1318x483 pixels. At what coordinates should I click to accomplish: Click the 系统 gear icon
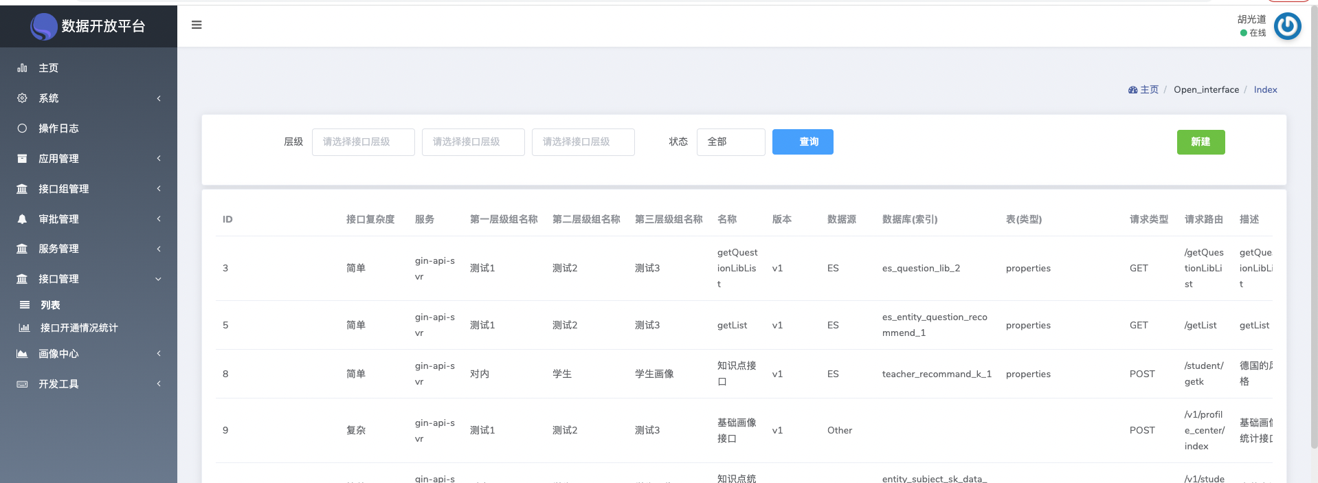pyautogui.click(x=22, y=98)
